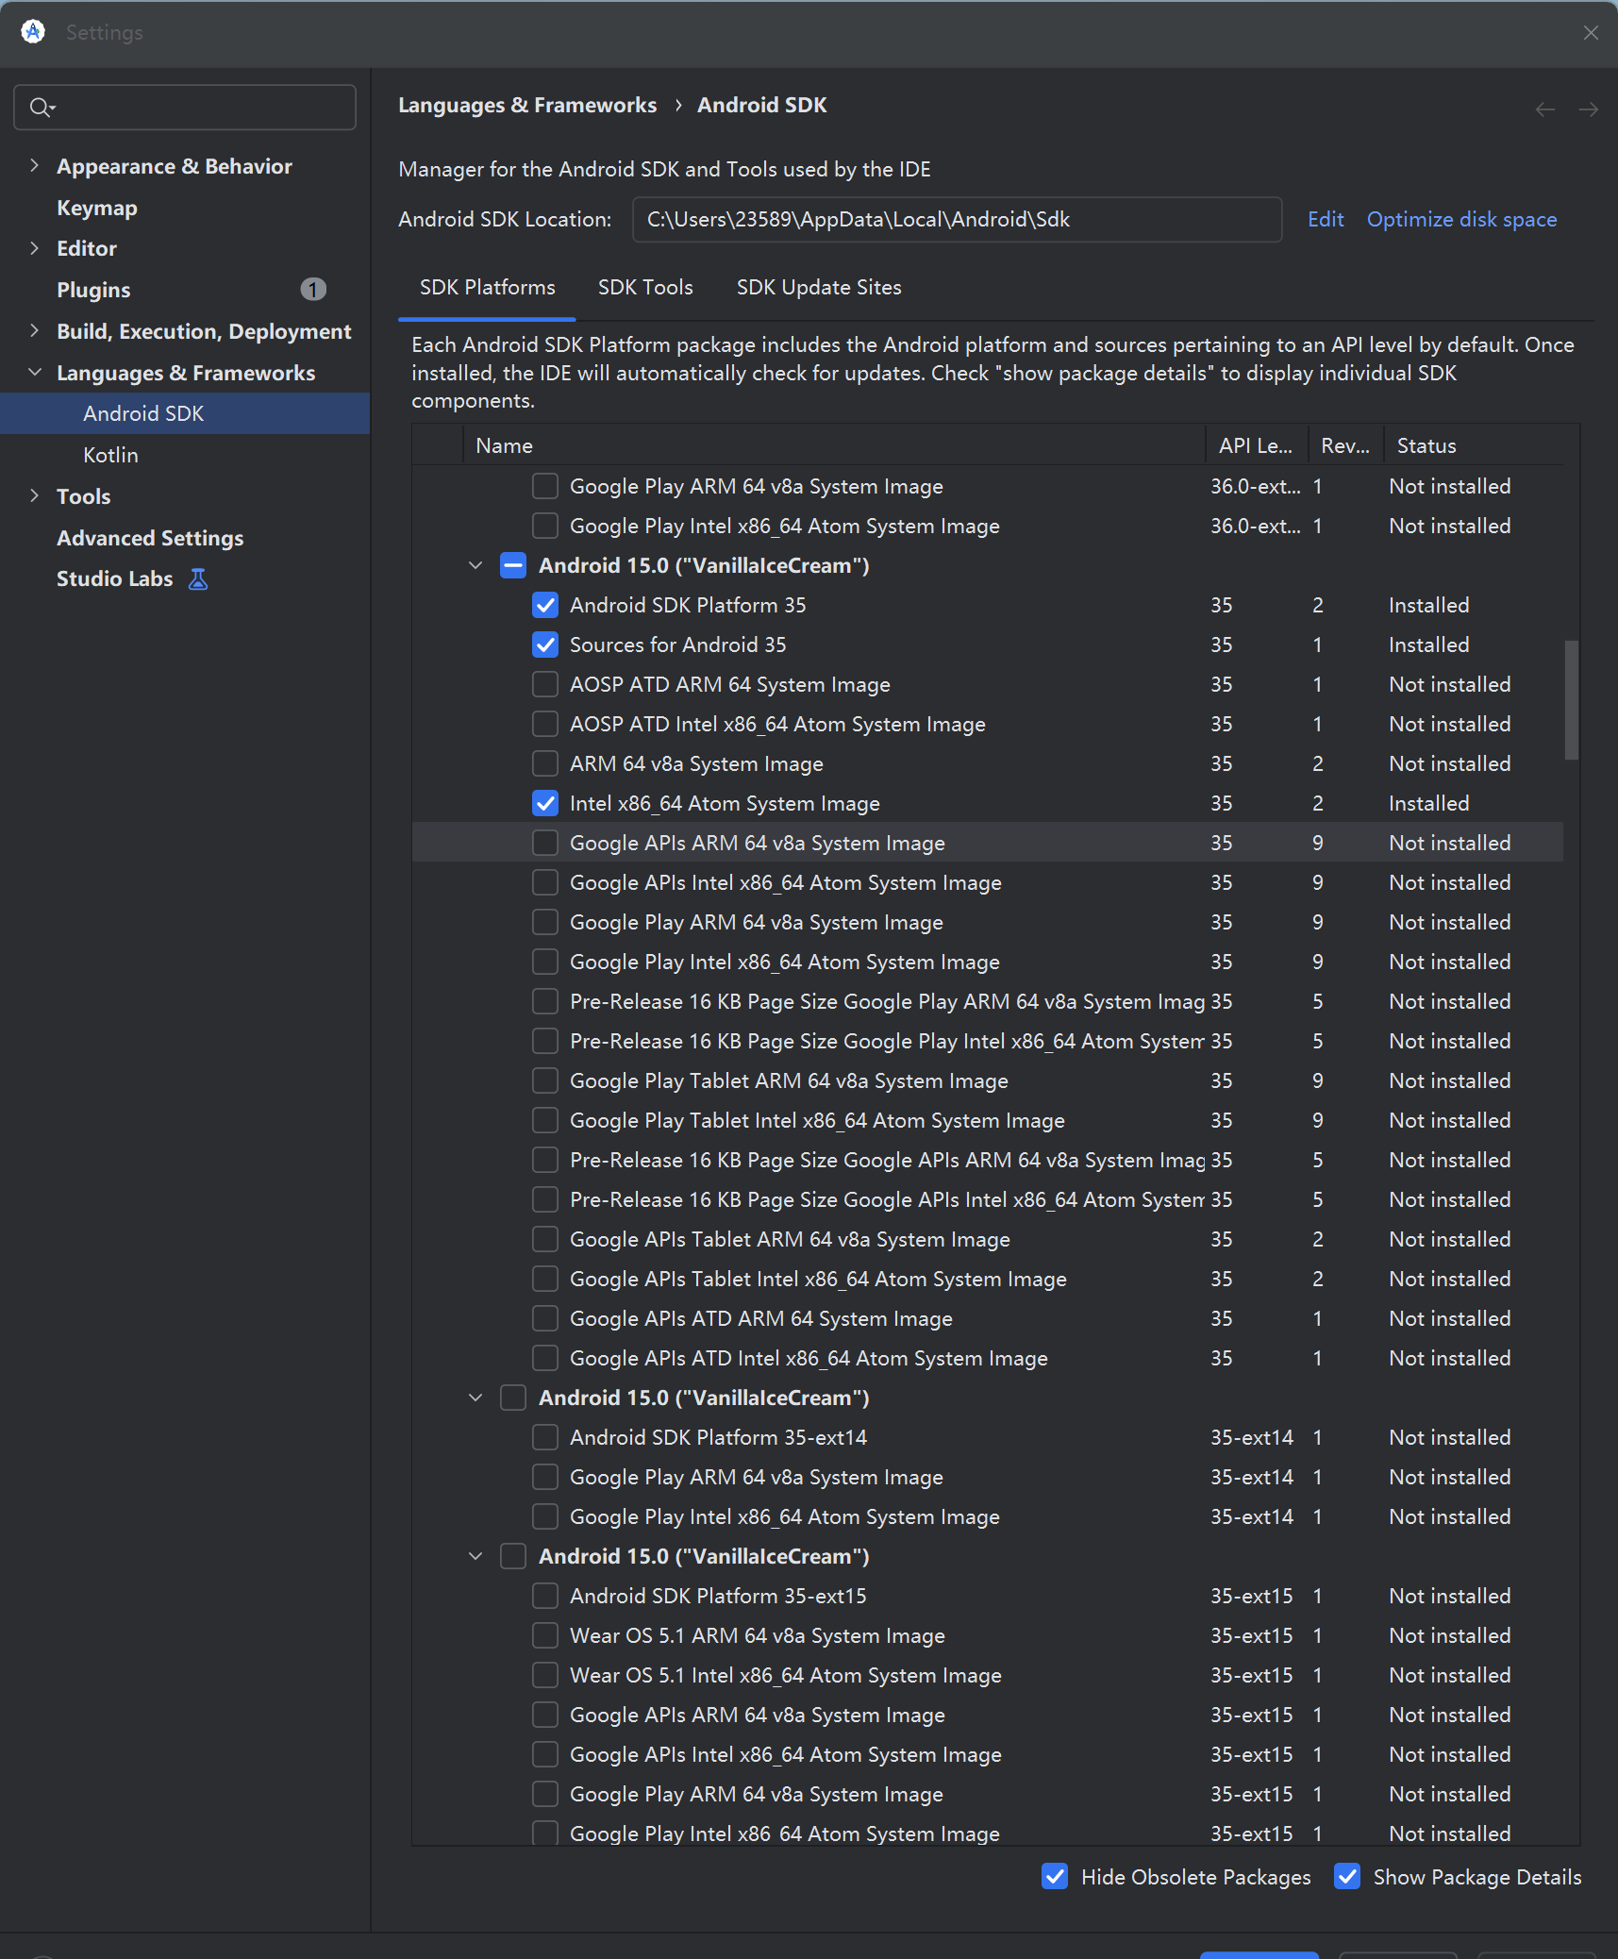Open the SDK Update Sites tab
Screen dimensions: 1618x1959
point(819,288)
